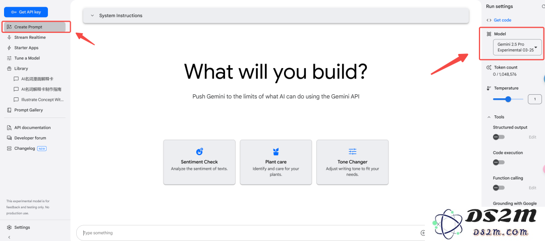Screen dimensions: 545x241
Task: Open the Gemini 2.5 Pro model dropdown
Action: pyautogui.click(x=517, y=47)
